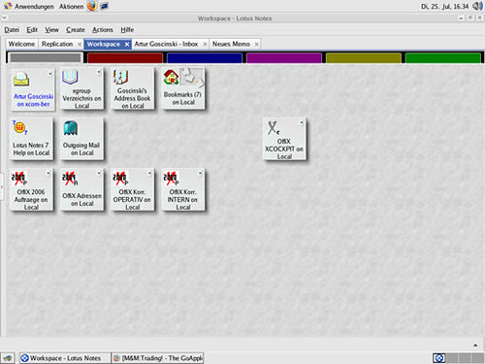Image resolution: width=485 pixels, height=364 pixels.
Task: Select the dark blue workspace page tab
Action: [205, 58]
